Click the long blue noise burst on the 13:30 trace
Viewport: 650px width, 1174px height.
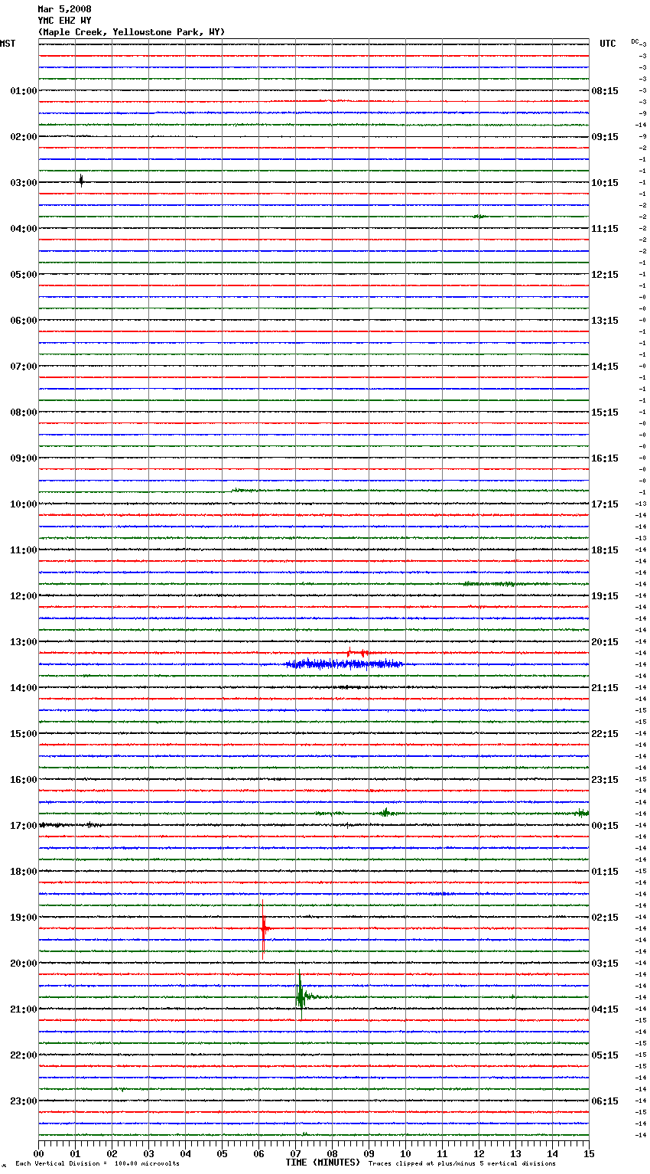tap(344, 664)
